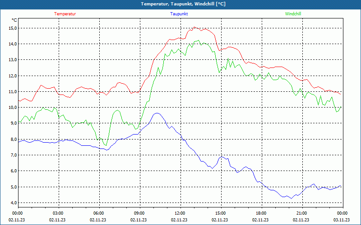Image resolution: width=361 pixels, height=225 pixels.
Task: Click the 15:00 time axis label
Action: coord(220,213)
